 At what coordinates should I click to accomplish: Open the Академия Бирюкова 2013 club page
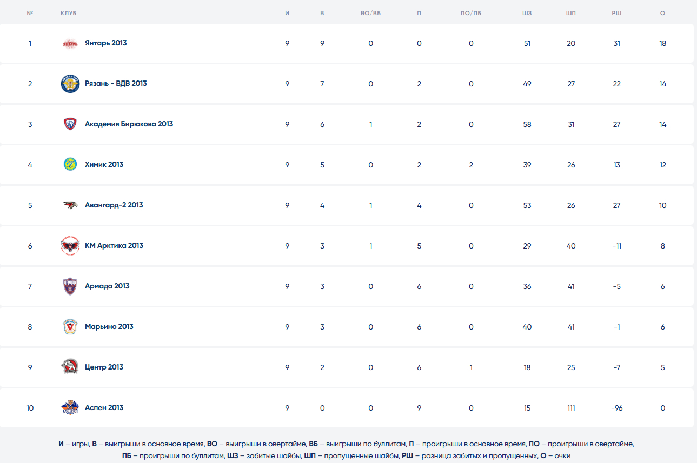click(x=129, y=124)
